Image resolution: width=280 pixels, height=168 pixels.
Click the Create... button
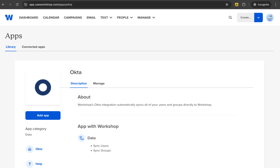246,18
